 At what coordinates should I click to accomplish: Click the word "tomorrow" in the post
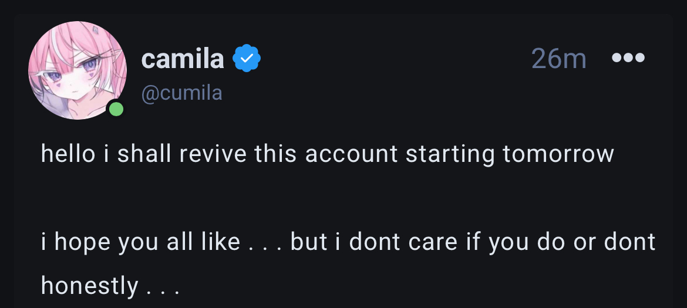(558, 154)
